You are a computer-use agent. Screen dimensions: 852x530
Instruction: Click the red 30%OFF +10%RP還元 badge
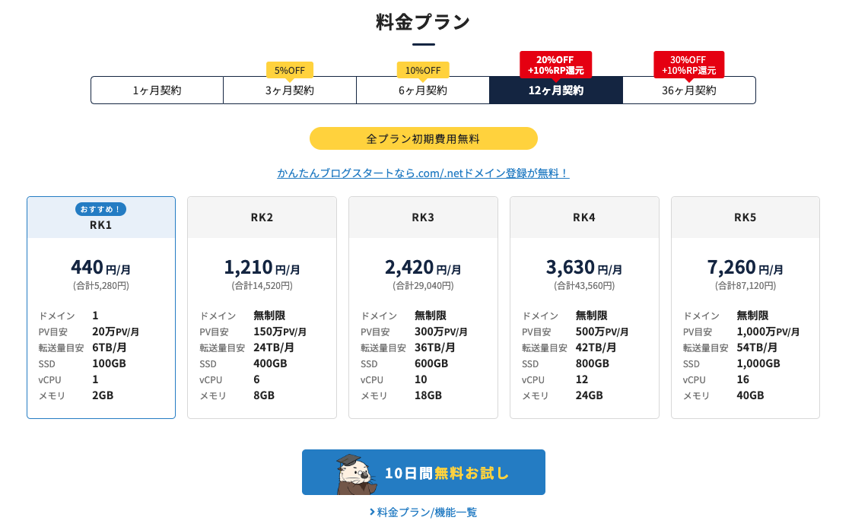pos(688,65)
